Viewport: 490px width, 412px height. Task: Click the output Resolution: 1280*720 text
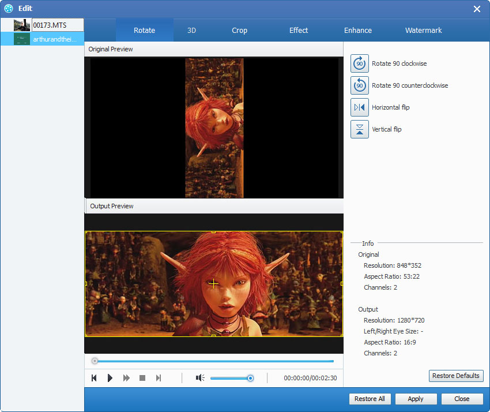pyautogui.click(x=394, y=320)
